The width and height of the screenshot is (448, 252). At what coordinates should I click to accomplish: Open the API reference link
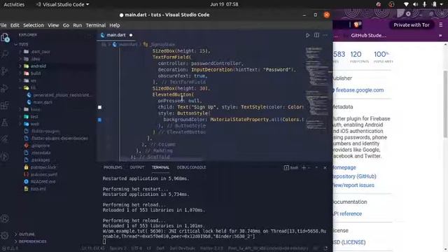(347, 213)
